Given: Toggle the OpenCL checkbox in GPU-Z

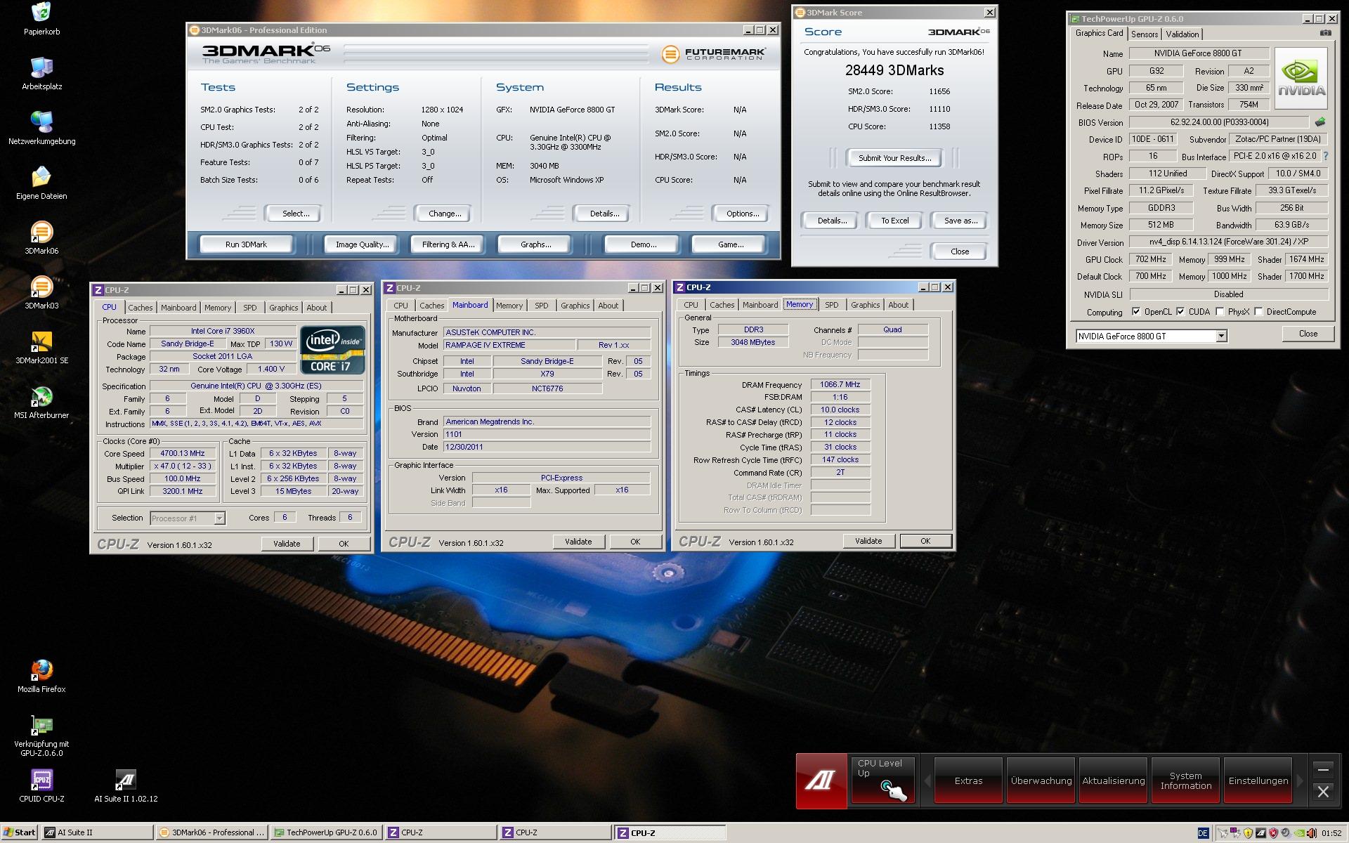Looking at the screenshot, I should coord(1136,312).
